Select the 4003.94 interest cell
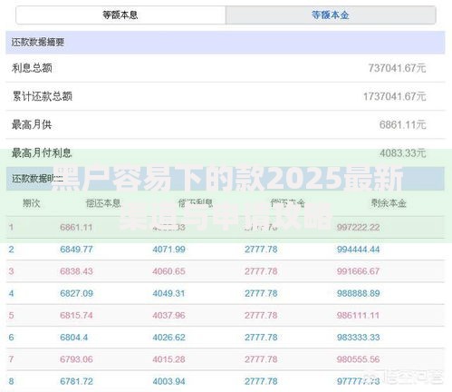This screenshot has height=392, width=452. 168,381
